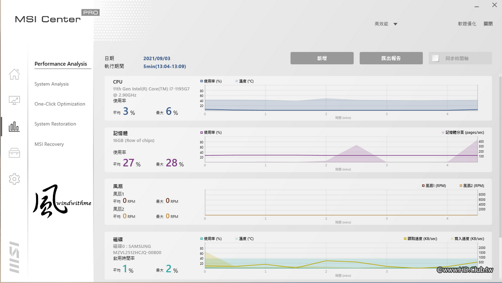Image resolution: width=502 pixels, height=283 pixels.
Task: Click the 匯出報告 export button
Action: (x=391, y=58)
